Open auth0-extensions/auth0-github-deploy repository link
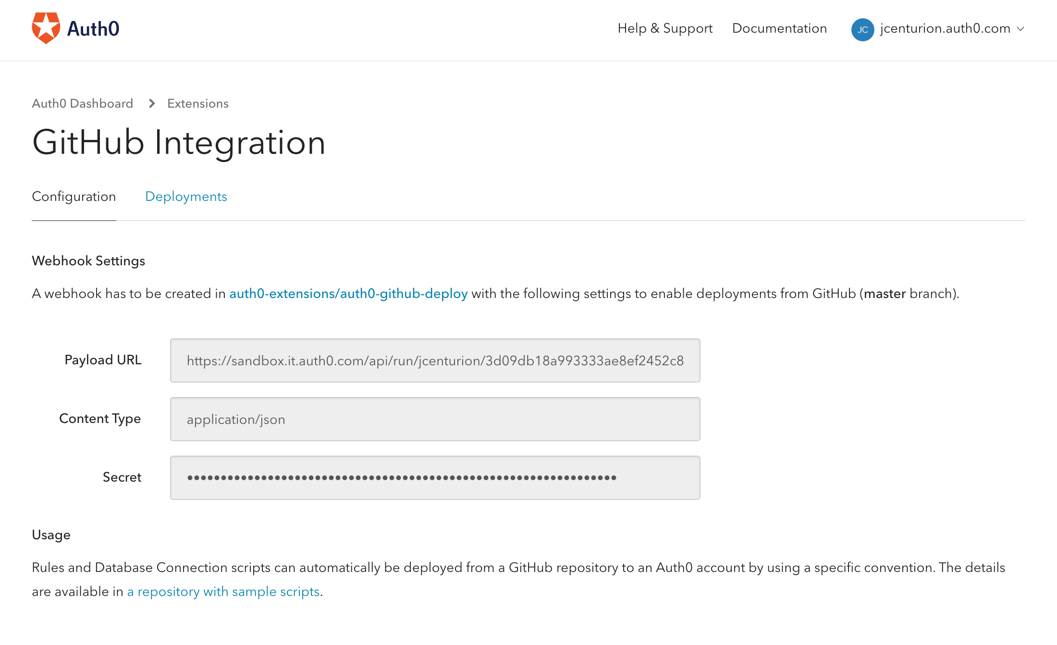Screen dimensions: 1057x645 (348, 294)
